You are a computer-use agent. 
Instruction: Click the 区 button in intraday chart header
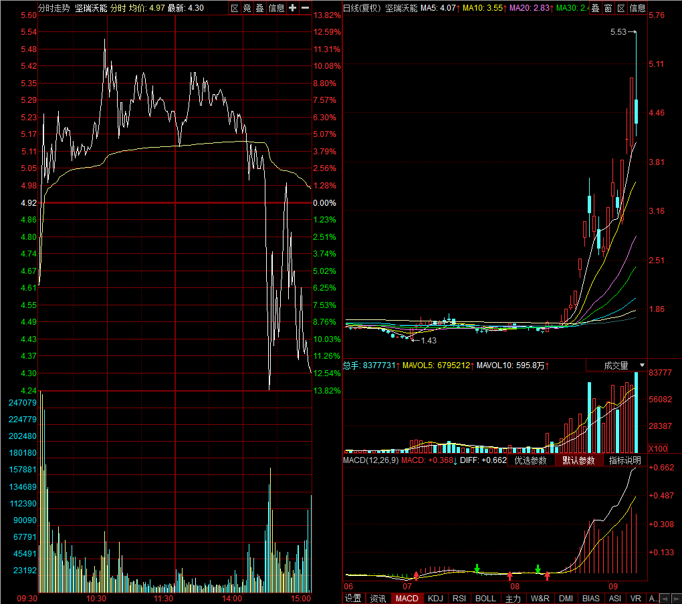(235, 8)
